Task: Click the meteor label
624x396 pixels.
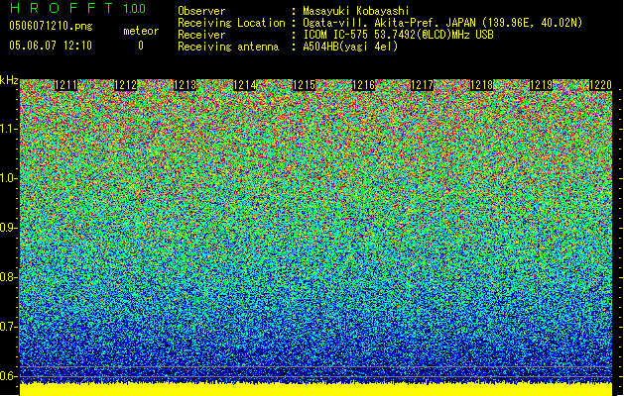Action: (141, 31)
